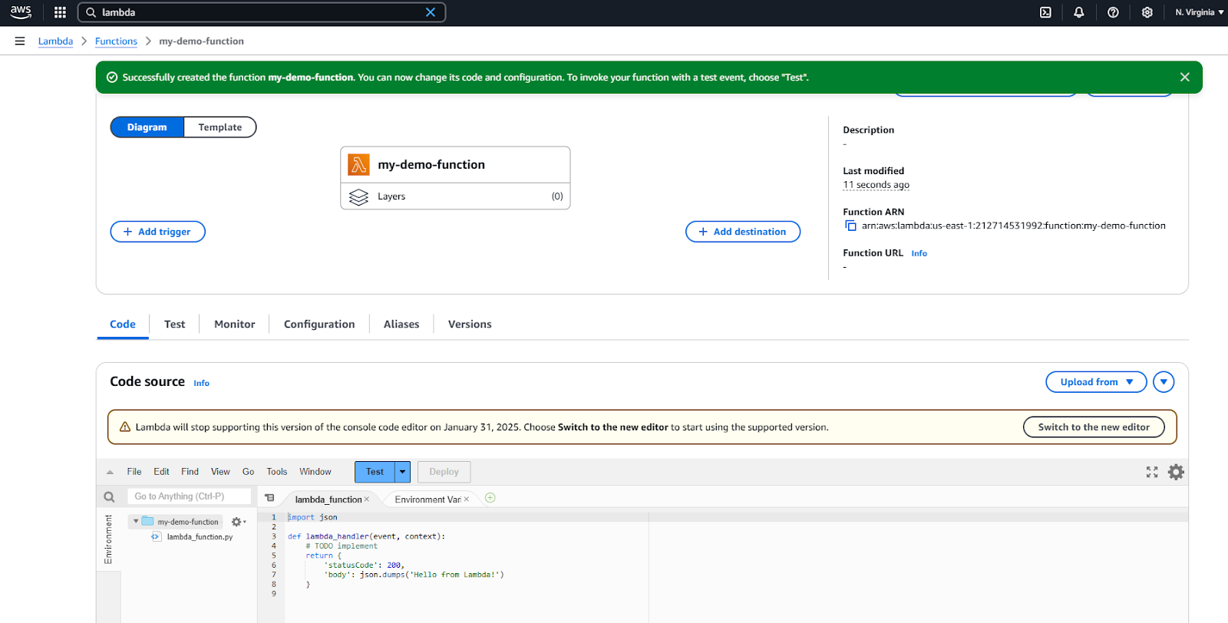Image resolution: width=1228 pixels, height=623 pixels.
Task: Click the Layers stack icon
Action: [358, 196]
